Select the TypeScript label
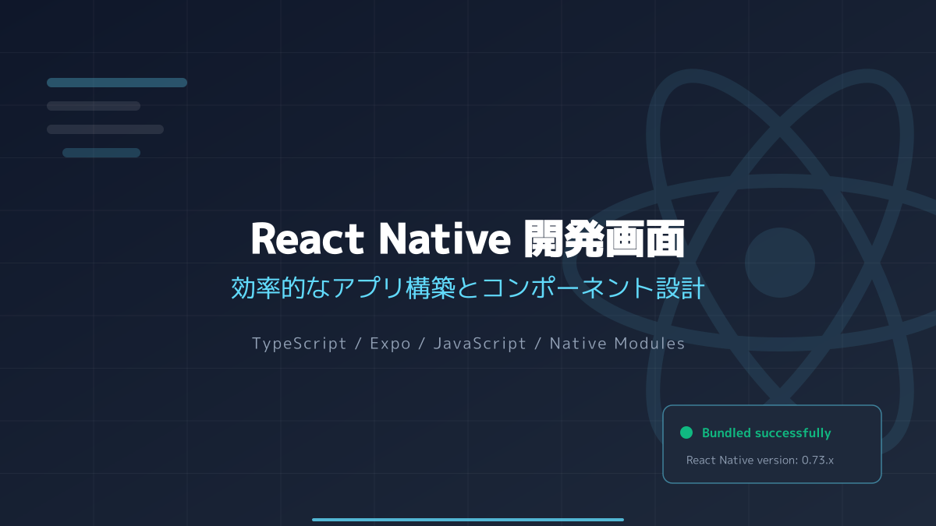This screenshot has height=526, width=936. point(299,343)
